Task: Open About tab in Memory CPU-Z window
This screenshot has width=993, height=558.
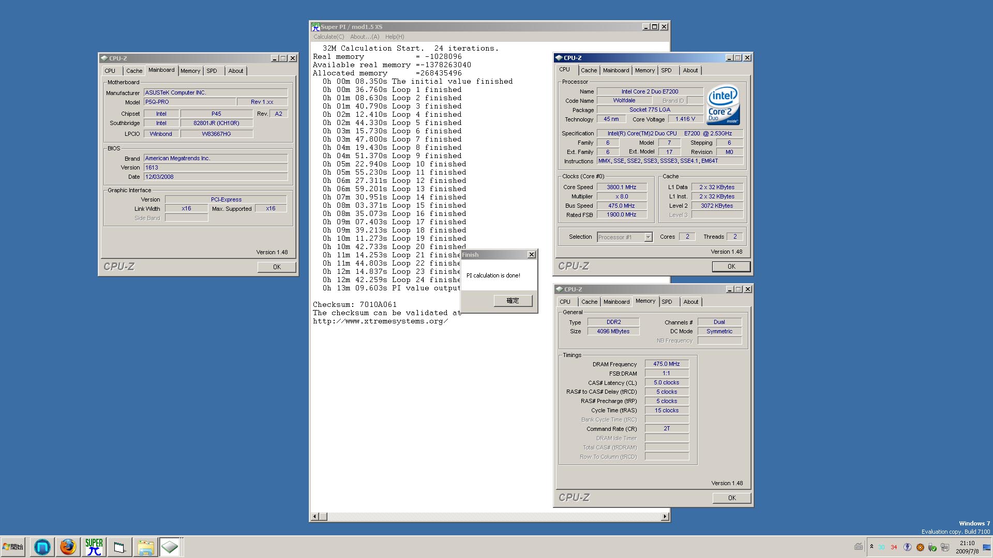Action: click(x=691, y=302)
